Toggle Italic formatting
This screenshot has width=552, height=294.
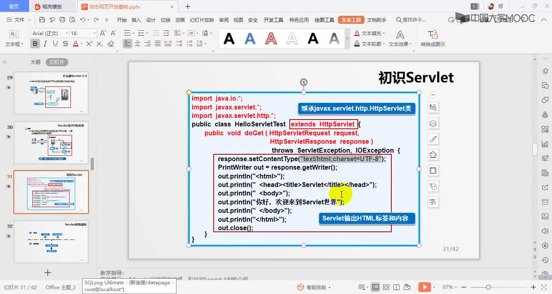click(45, 44)
